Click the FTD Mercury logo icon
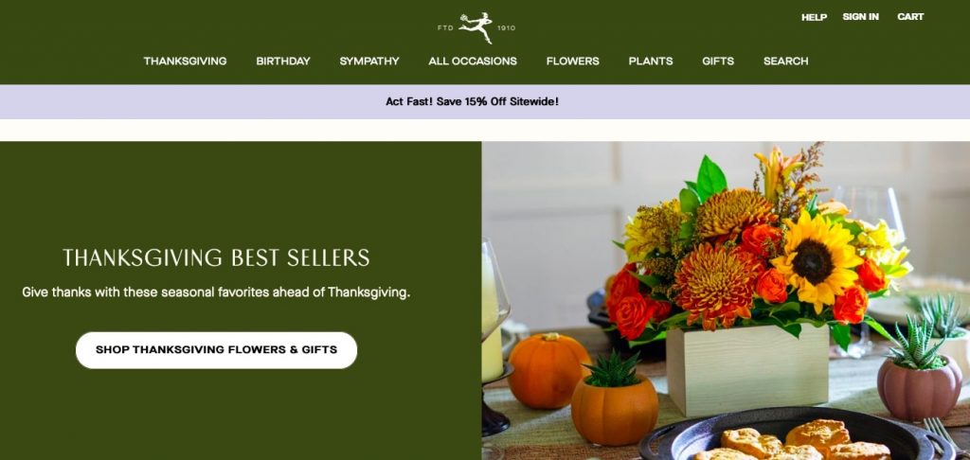Screen dimensions: 970x460 click(476, 27)
